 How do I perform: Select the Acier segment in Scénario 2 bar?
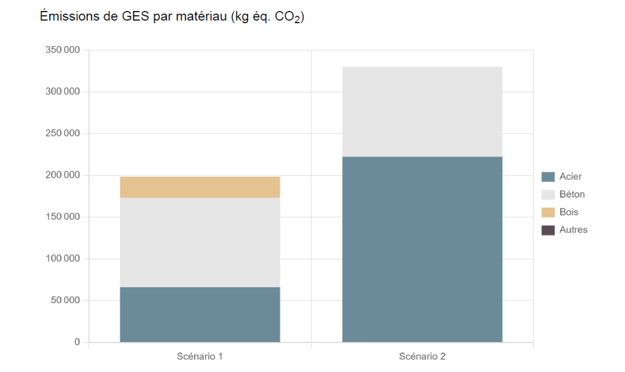pos(422,249)
